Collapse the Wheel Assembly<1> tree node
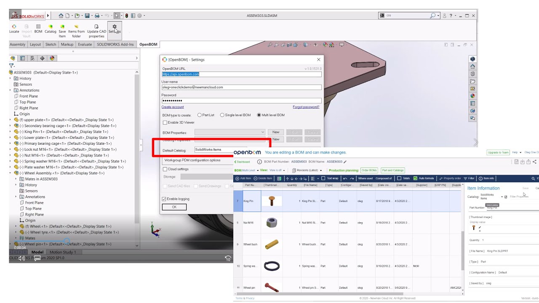 click(x=11, y=173)
